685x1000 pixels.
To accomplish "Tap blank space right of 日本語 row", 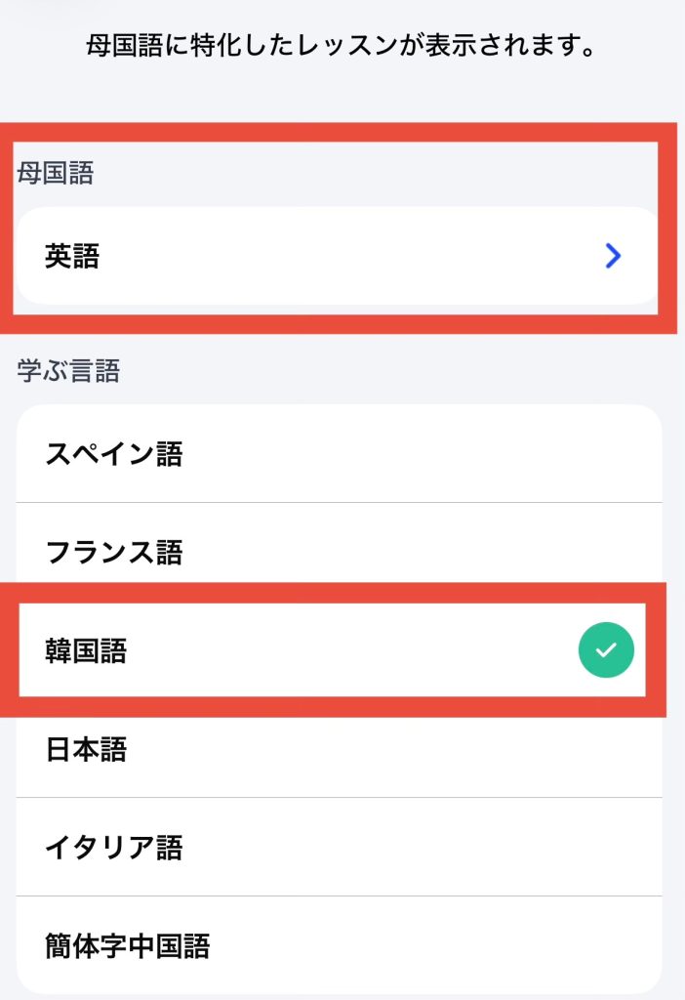I will (x=395, y=749).
